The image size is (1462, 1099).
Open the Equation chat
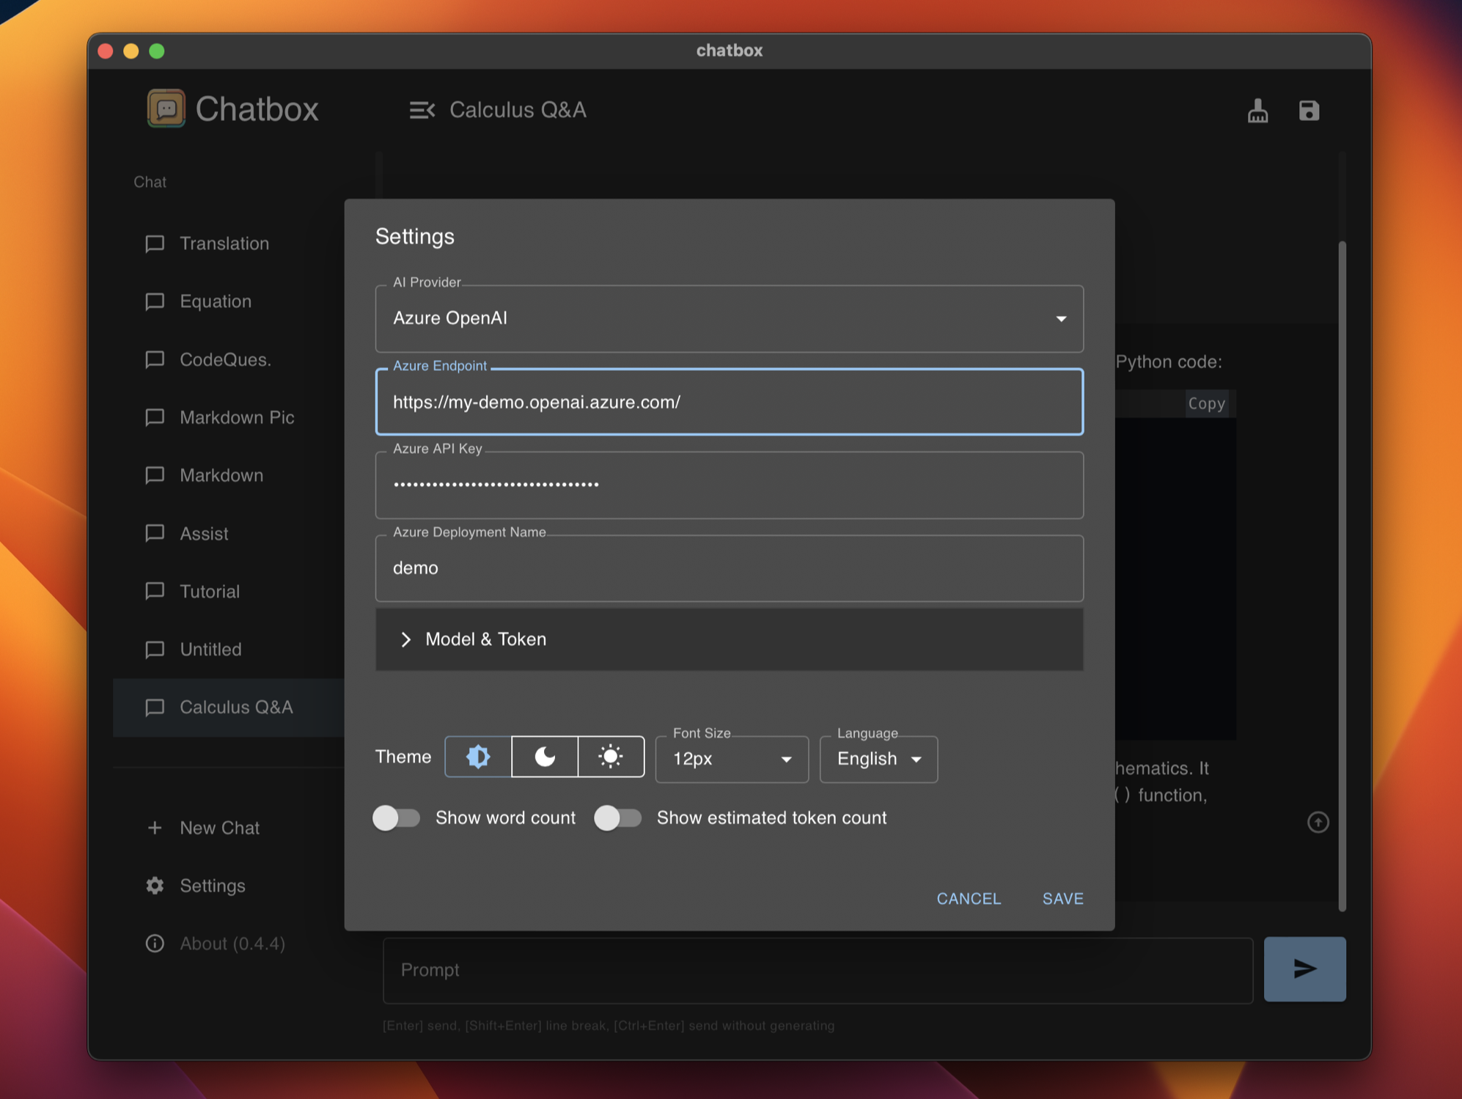[229, 301]
